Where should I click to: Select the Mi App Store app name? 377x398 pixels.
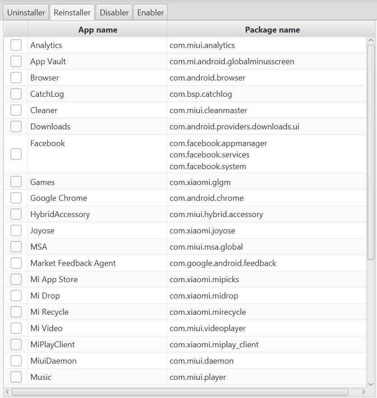point(54,279)
